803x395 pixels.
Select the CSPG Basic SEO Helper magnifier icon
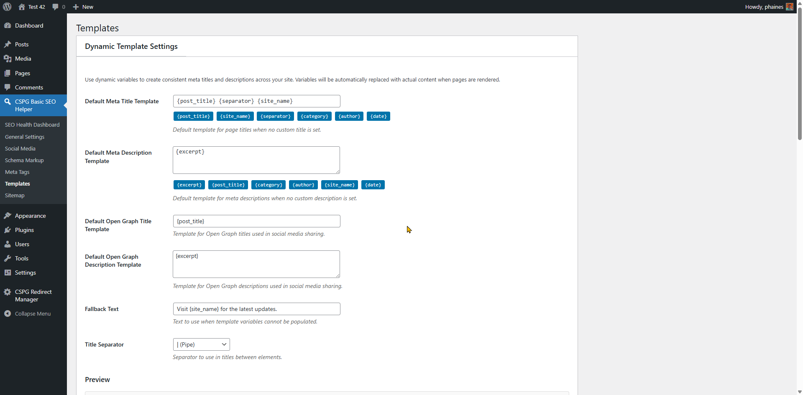click(8, 102)
